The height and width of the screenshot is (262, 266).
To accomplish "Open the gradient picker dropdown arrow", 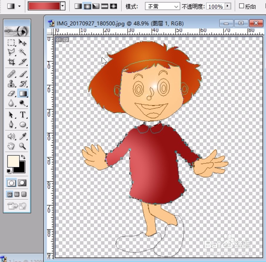I will [x=63, y=6].
